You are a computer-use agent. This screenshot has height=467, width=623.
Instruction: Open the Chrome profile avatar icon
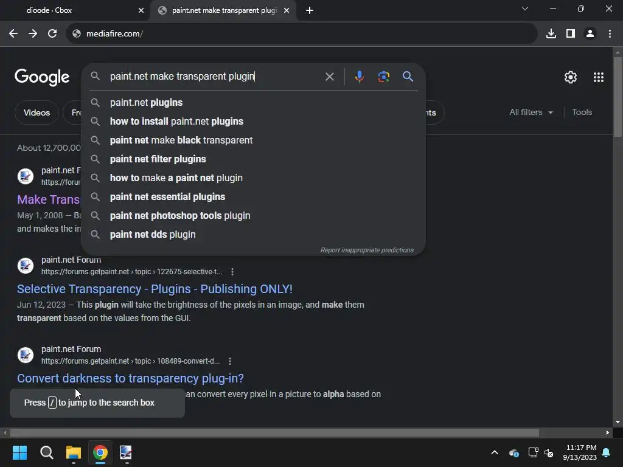click(x=590, y=34)
